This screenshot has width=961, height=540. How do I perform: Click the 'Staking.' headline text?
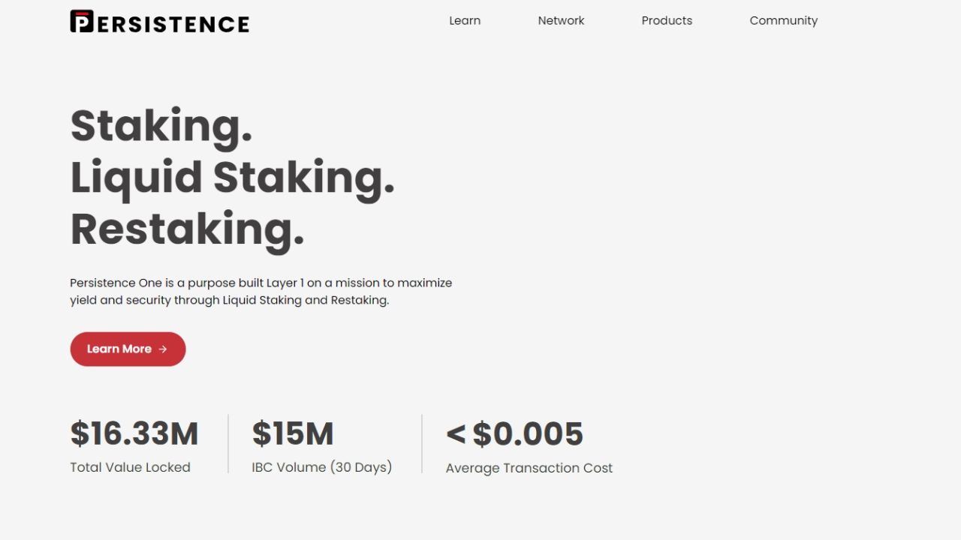(x=161, y=124)
